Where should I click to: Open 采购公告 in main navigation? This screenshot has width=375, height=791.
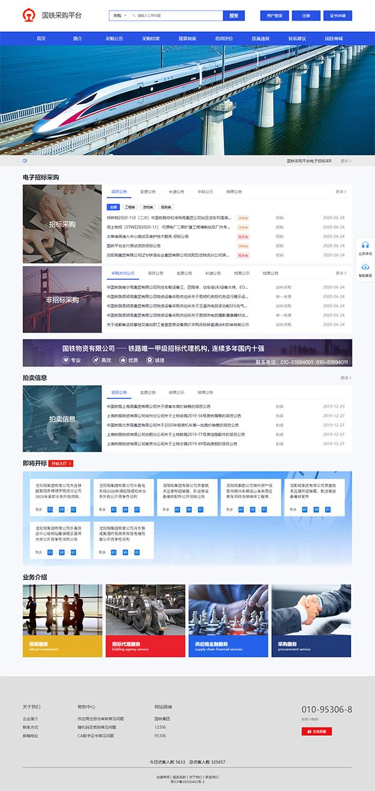point(114,39)
